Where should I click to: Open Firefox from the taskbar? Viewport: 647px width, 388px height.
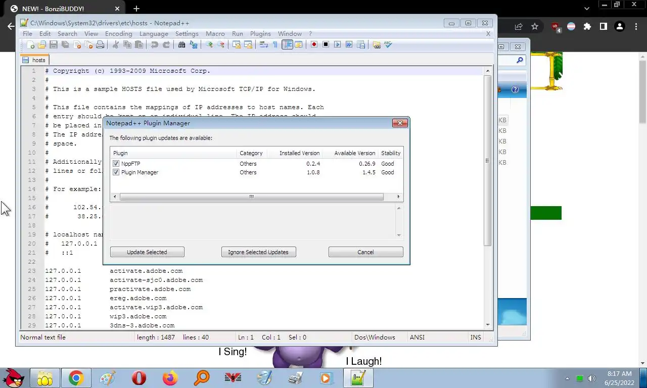(170, 378)
